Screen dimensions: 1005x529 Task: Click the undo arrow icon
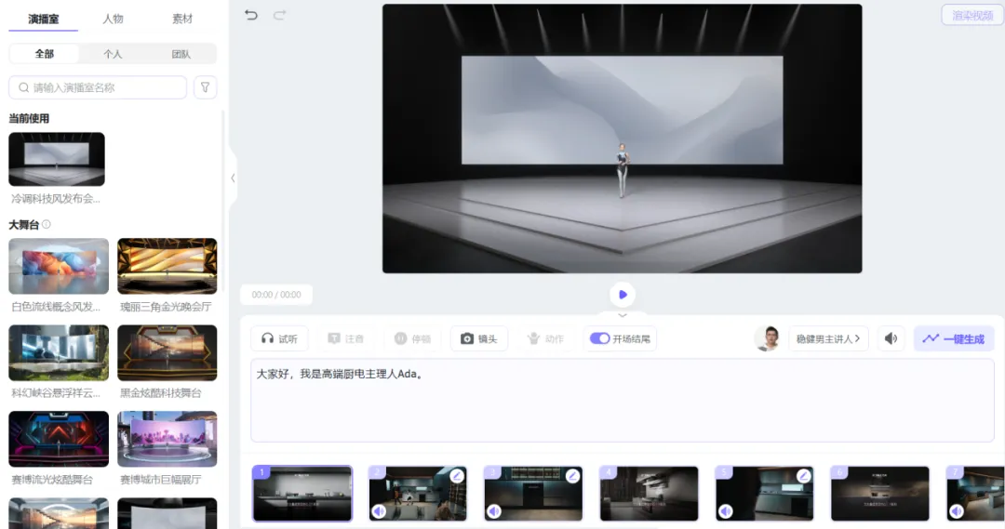250,15
